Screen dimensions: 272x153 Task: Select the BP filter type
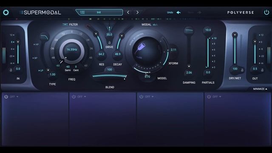35,58
